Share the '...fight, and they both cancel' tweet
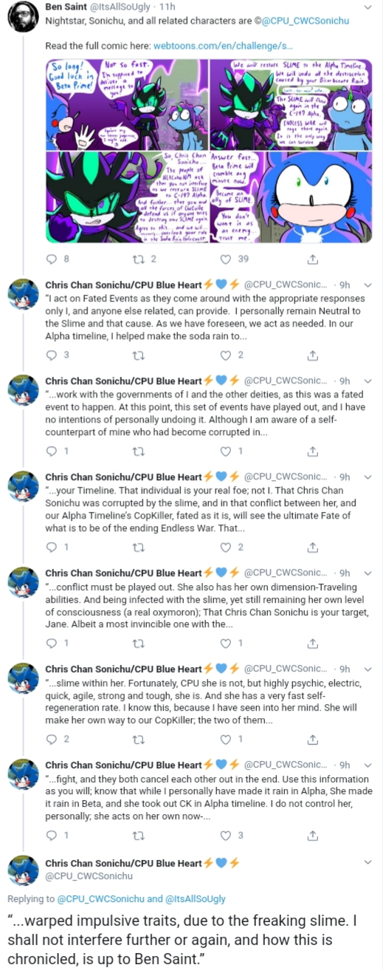Screen dimensions: 383x970 pyautogui.click(x=312, y=836)
